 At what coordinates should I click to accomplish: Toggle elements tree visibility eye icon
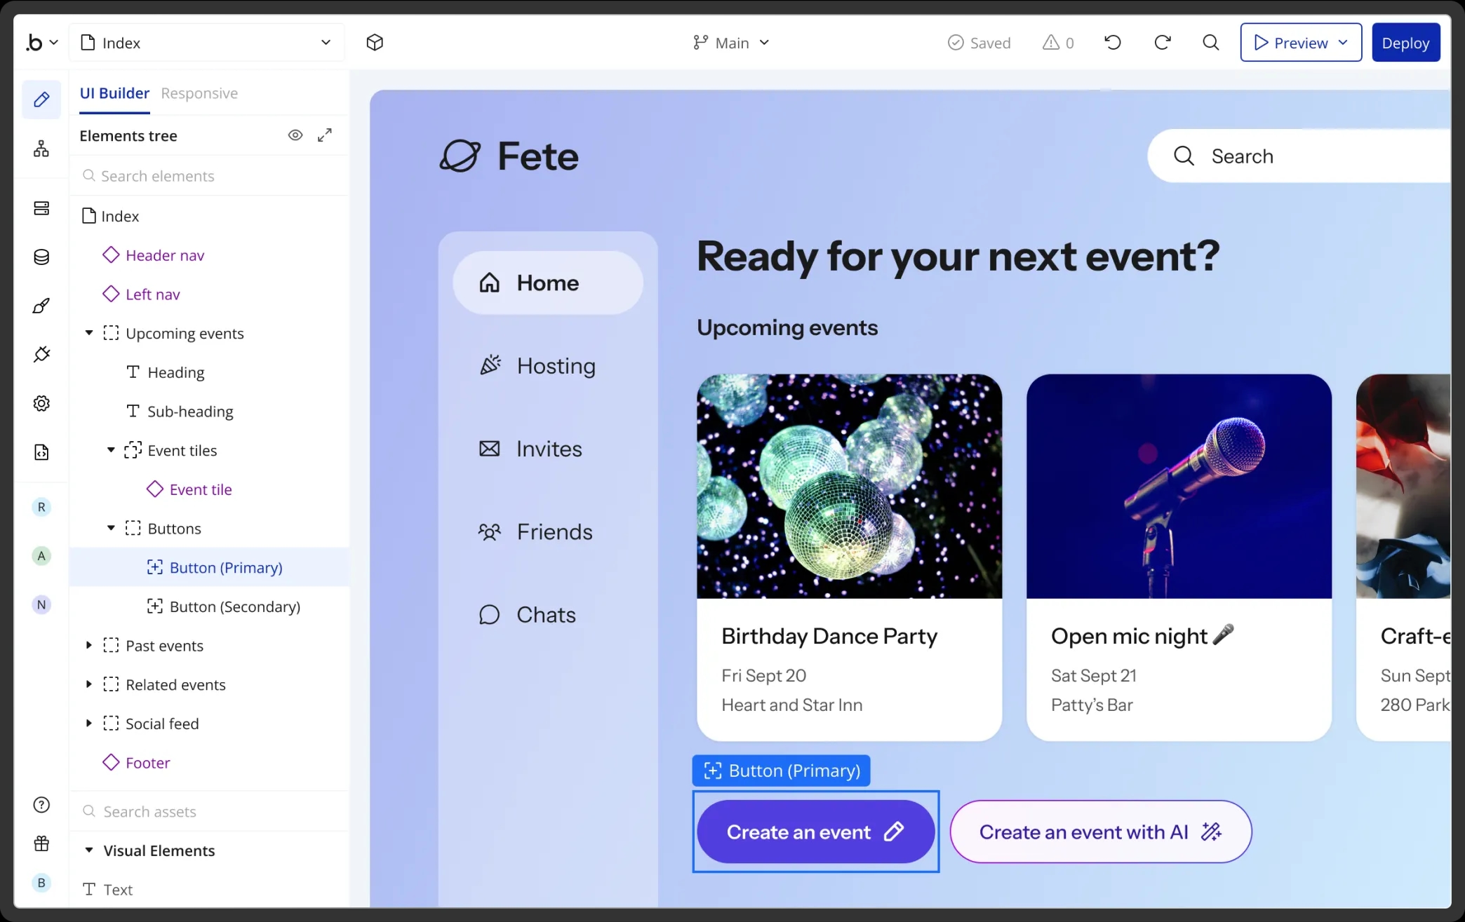coord(295,135)
